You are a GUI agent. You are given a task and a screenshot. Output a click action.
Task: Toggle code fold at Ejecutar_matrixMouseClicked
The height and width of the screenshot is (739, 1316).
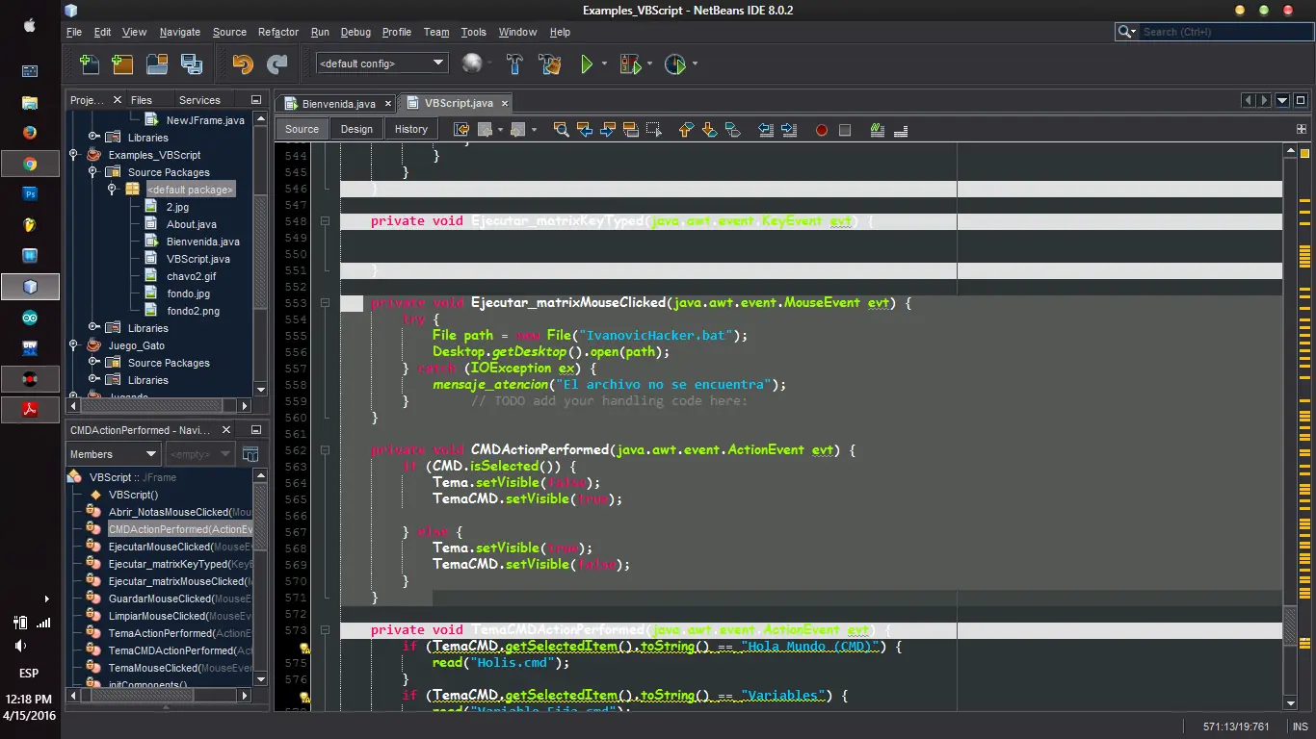point(326,302)
